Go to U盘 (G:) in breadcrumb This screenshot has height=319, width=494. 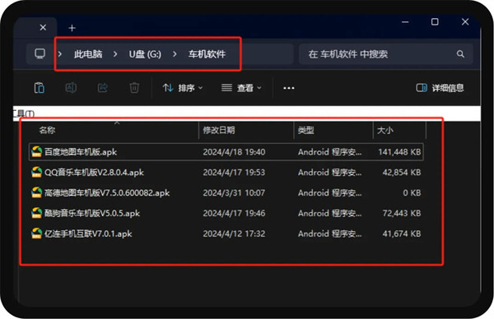pyautogui.click(x=145, y=54)
